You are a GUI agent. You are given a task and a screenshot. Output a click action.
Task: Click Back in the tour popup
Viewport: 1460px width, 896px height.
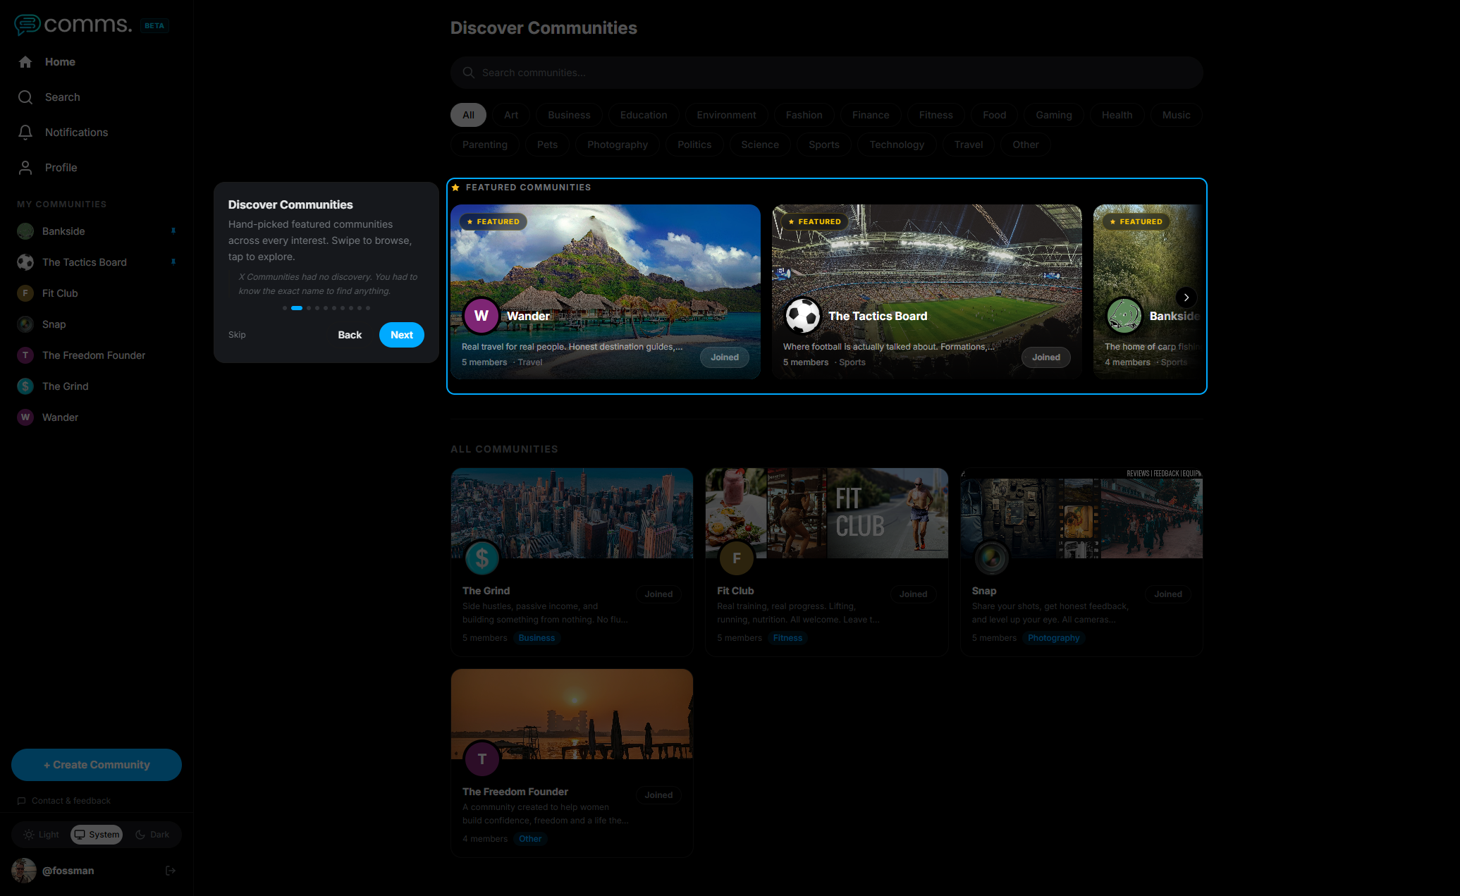(x=350, y=335)
